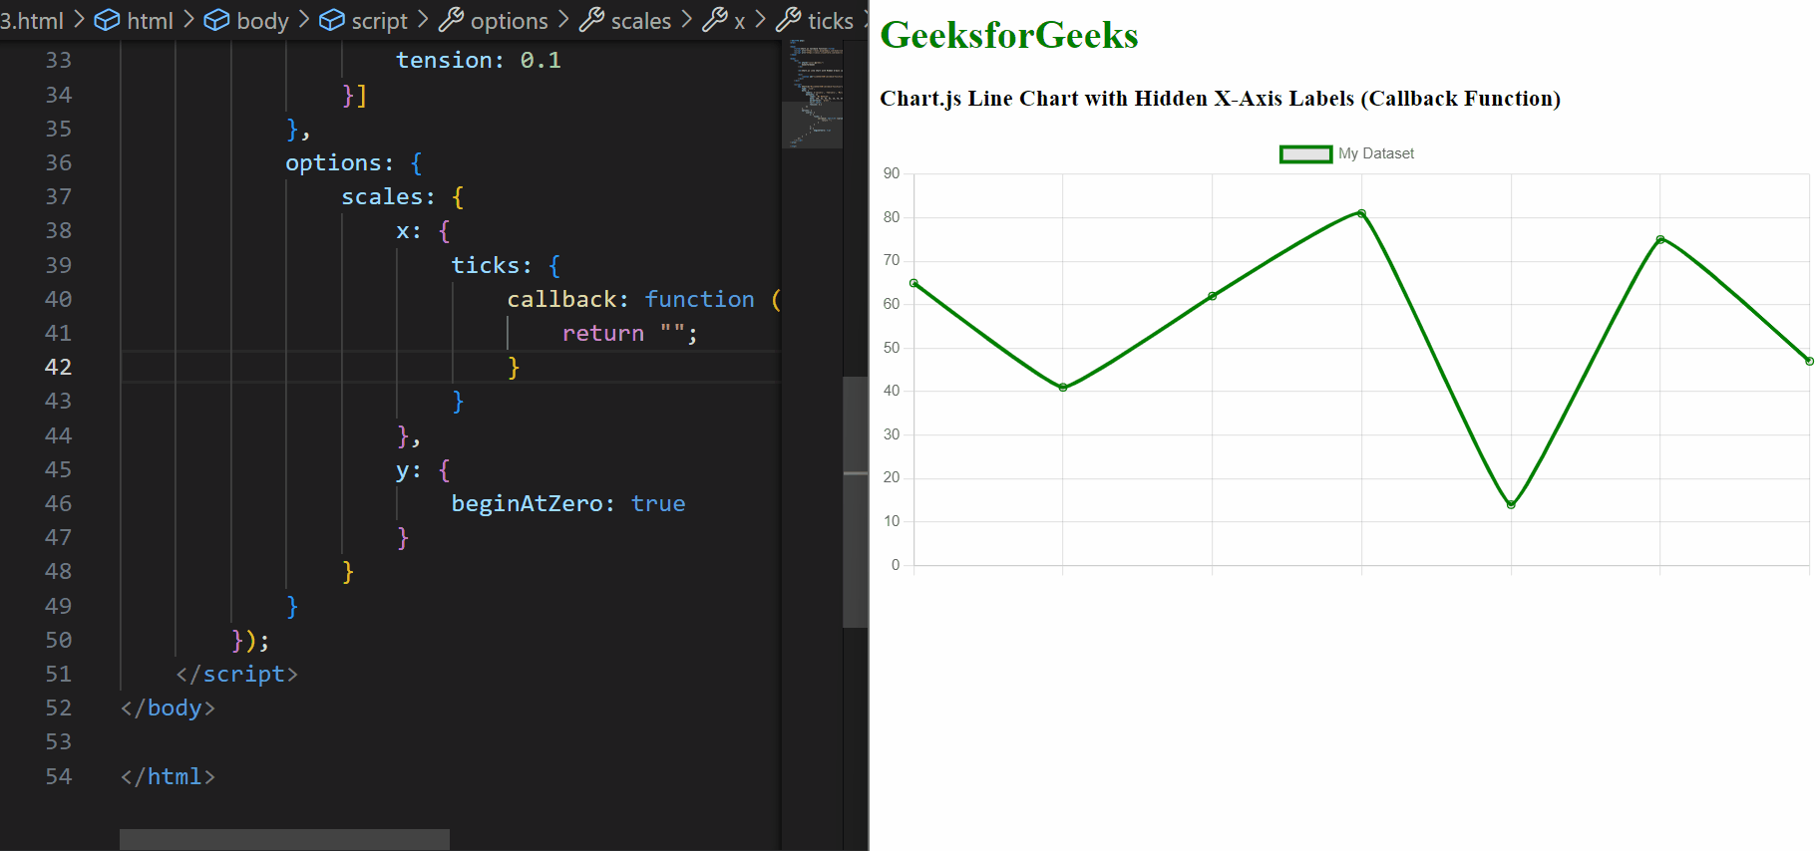Click the closing </html> tag
This screenshot has width=1820, height=851.
168,776
